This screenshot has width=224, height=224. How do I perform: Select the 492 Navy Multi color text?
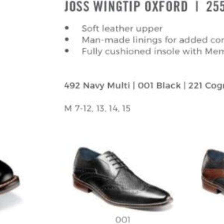pyautogui.click(x=97, y=85)
